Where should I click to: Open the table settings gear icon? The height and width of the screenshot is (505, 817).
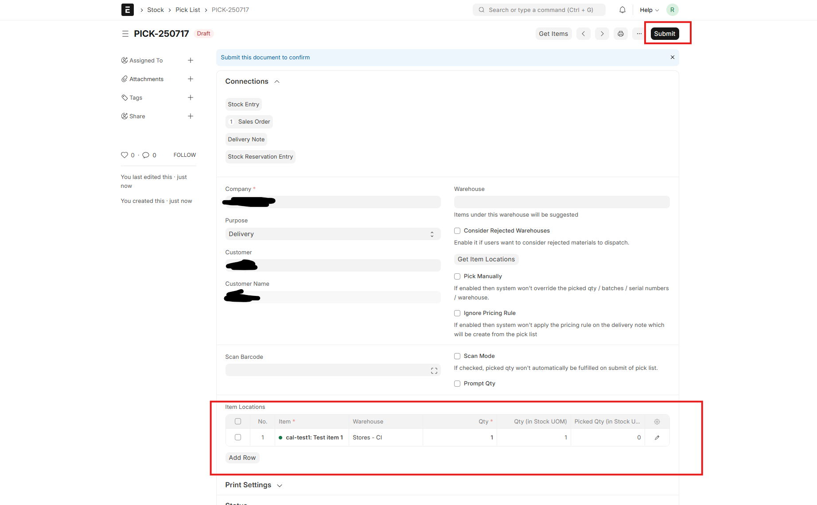pyautogui.click(x=657, y=422)
